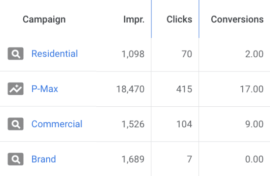Sort by the Conversions column header
270x176 pixels.
[237, 19]
